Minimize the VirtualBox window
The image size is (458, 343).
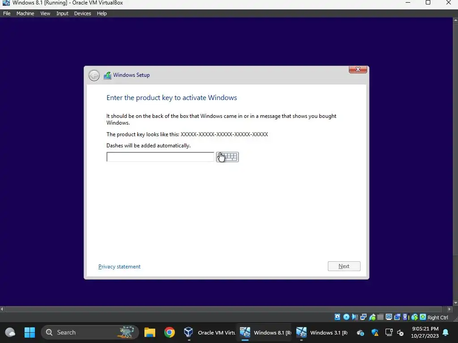(x=408, y=3)
